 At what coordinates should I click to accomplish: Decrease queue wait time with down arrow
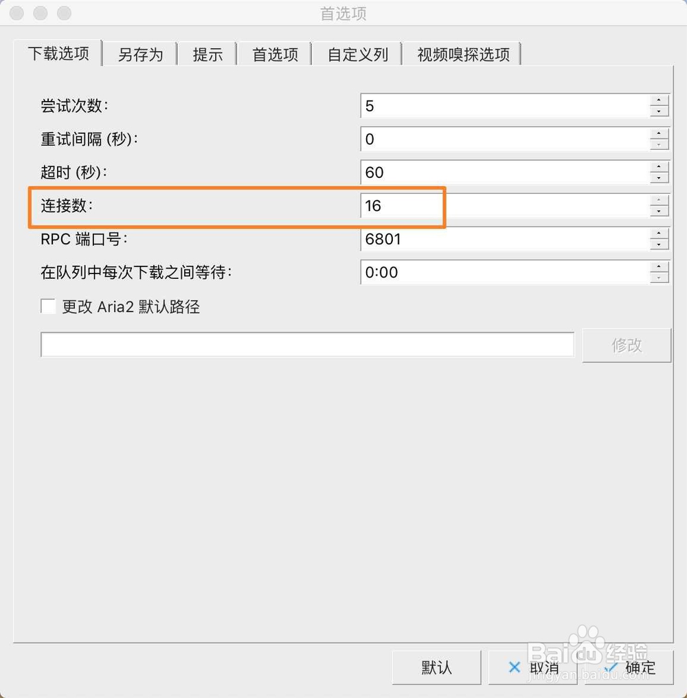click(659, 278)
